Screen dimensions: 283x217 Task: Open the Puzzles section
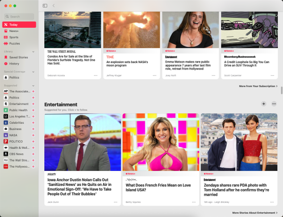(x=19, y=44)
